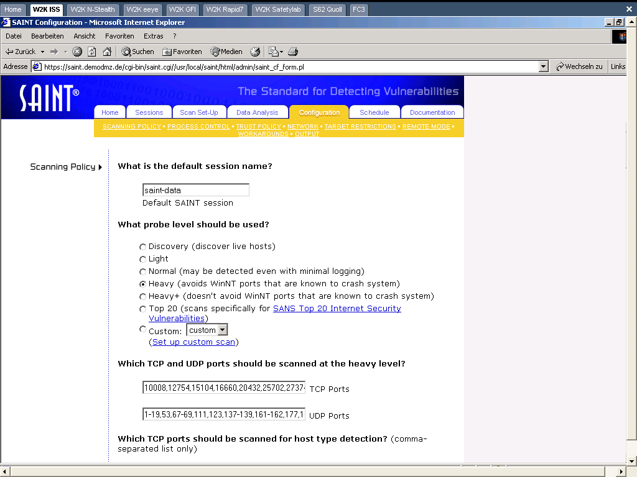
Task: Open the OUTPUT link
Action: pos(307,134)
